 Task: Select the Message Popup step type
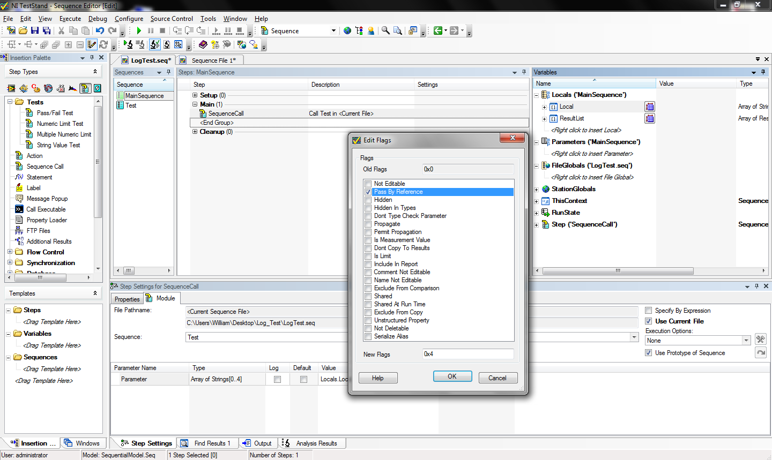(x=47, y=198)
